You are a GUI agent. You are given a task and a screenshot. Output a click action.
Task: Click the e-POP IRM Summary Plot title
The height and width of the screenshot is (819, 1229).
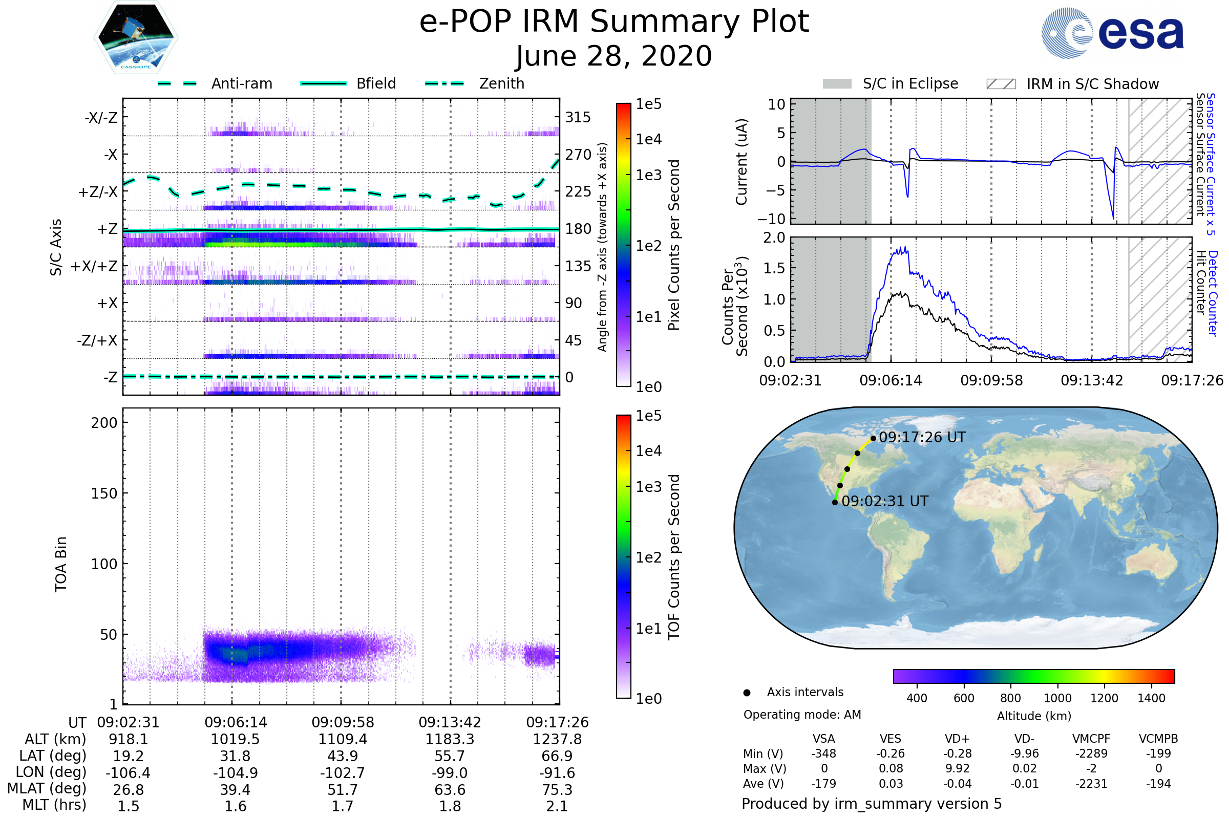614,22
